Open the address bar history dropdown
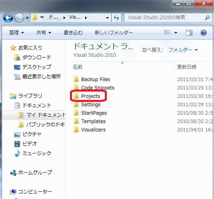This screenshot has width=214, height=199. tap(108, 18)
